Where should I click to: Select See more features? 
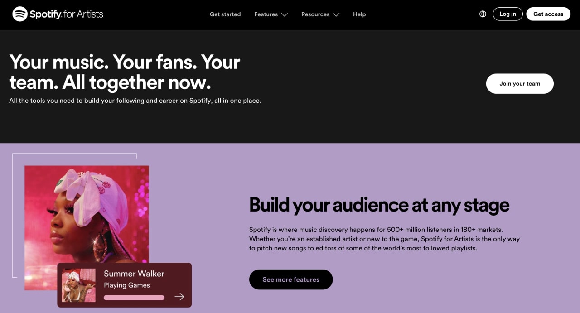tap(291, 279)
